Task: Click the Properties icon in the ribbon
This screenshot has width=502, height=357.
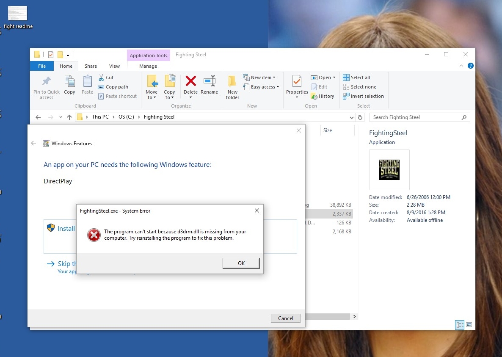Action: [297, 82]
